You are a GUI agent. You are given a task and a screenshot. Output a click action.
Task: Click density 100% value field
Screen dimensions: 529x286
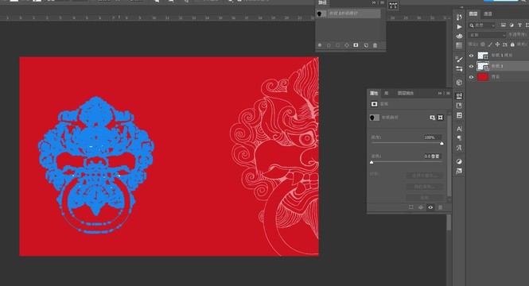pyautogui.click(x=433, y=137)
